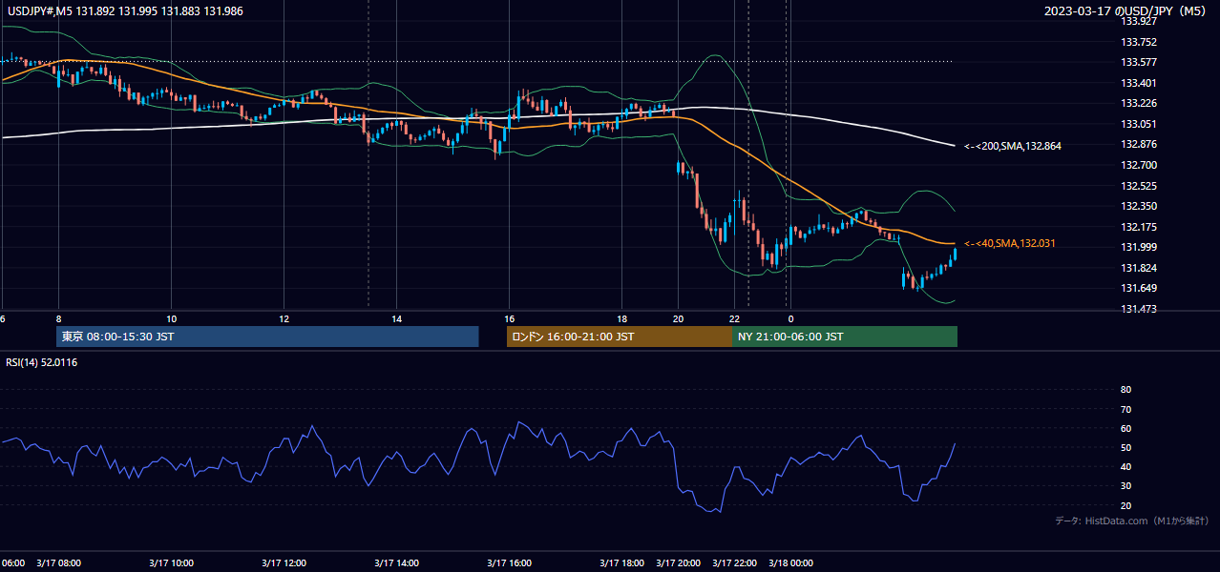
Task: Click the 131.649 price axis label
Action: click(x=1140, y=288)
